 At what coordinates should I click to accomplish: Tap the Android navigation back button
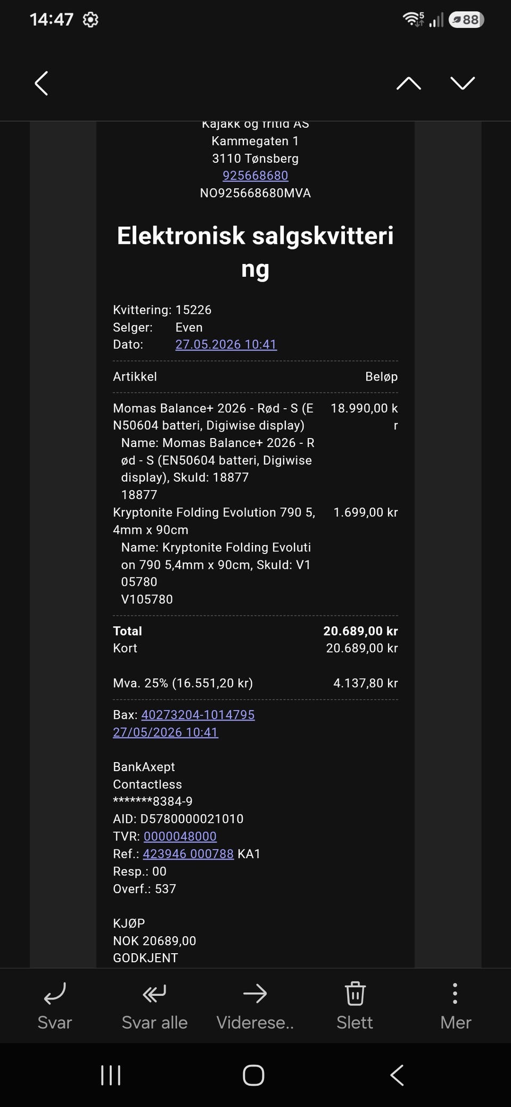coord(397,1075)
